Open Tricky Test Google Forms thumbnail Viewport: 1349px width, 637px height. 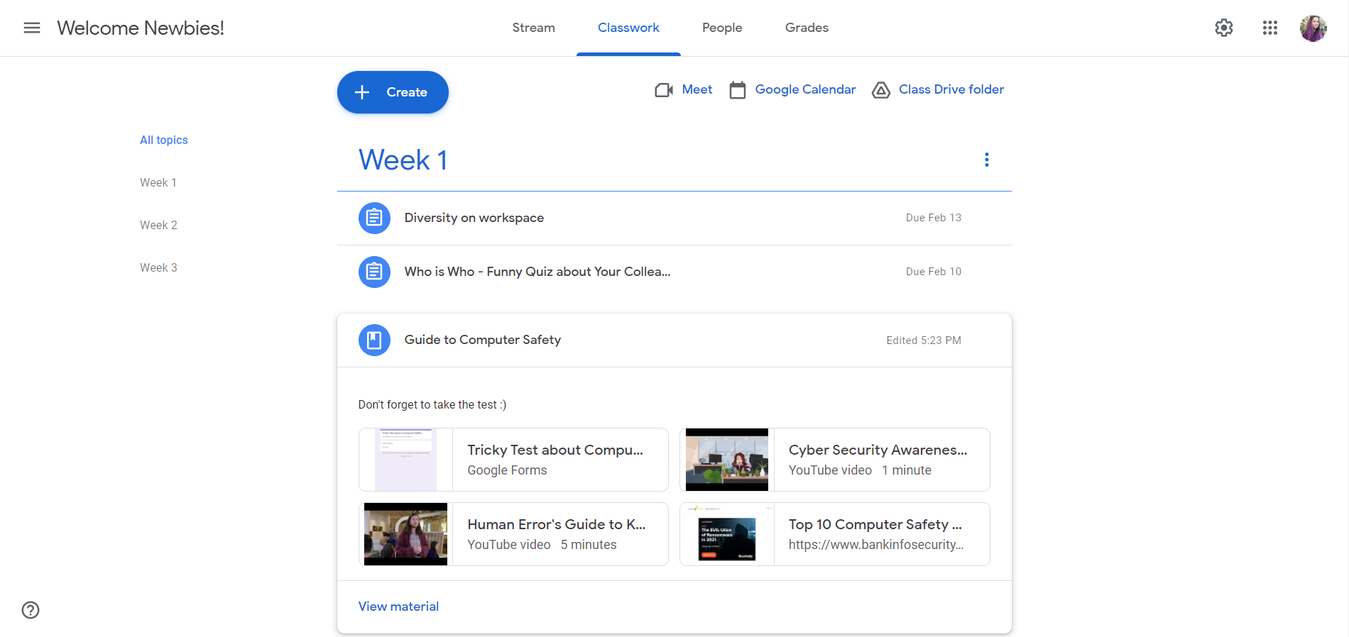click(405, 460)
